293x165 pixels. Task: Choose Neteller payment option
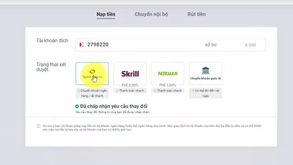[x=168, y=74]
